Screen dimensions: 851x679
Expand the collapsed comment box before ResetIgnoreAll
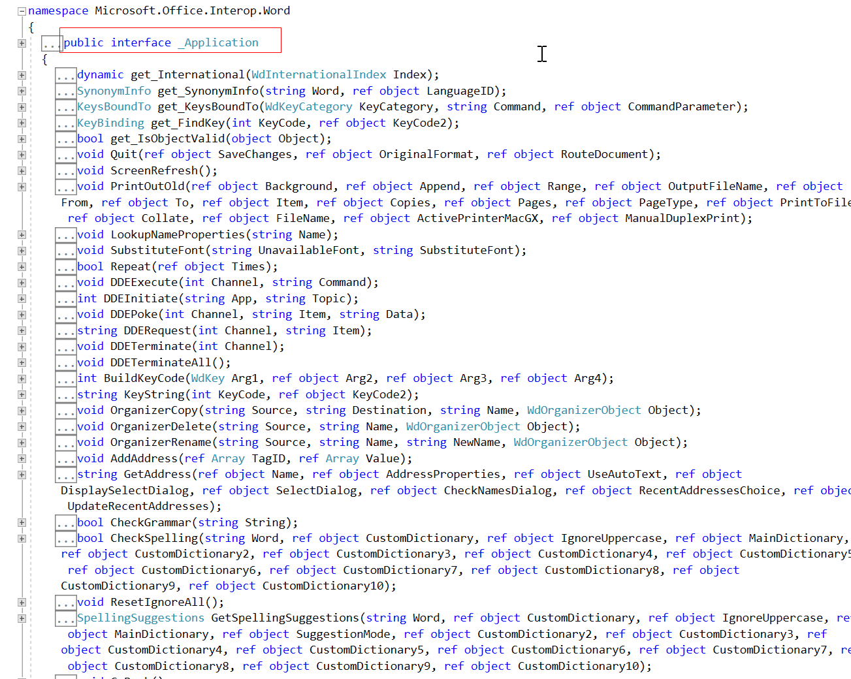click(x=66, y=601)
